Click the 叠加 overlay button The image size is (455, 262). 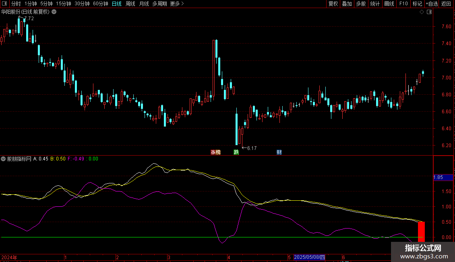[x=347, y=4]
